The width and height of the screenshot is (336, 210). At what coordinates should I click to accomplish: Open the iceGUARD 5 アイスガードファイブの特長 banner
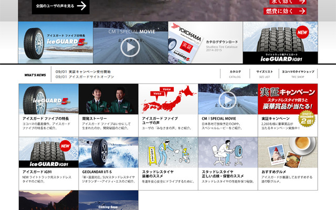click(x=56, y=43)
